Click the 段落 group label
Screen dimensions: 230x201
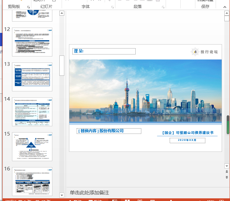point(138,7)
